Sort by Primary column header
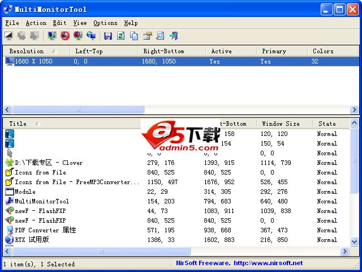Viewport: 362px width, 272px height. (282, 51)
